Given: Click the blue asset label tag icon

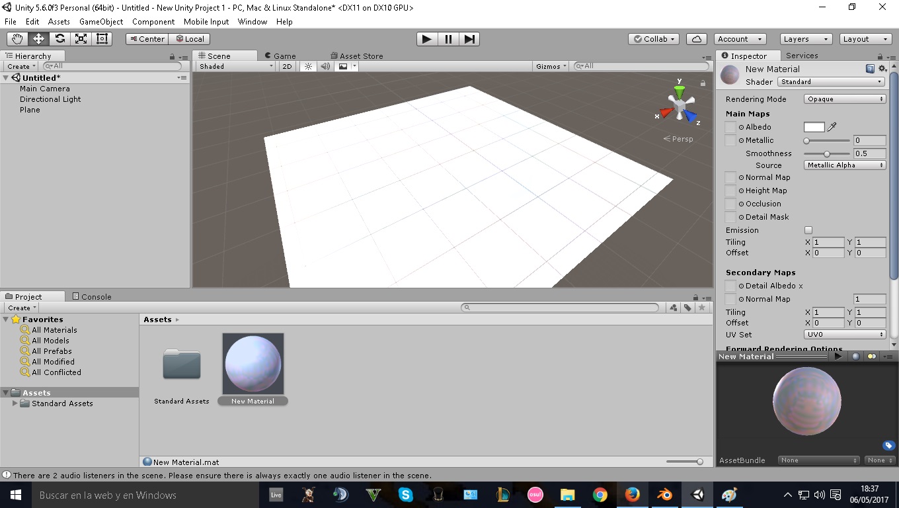Looking at the screenshot, I should point(889,446).
